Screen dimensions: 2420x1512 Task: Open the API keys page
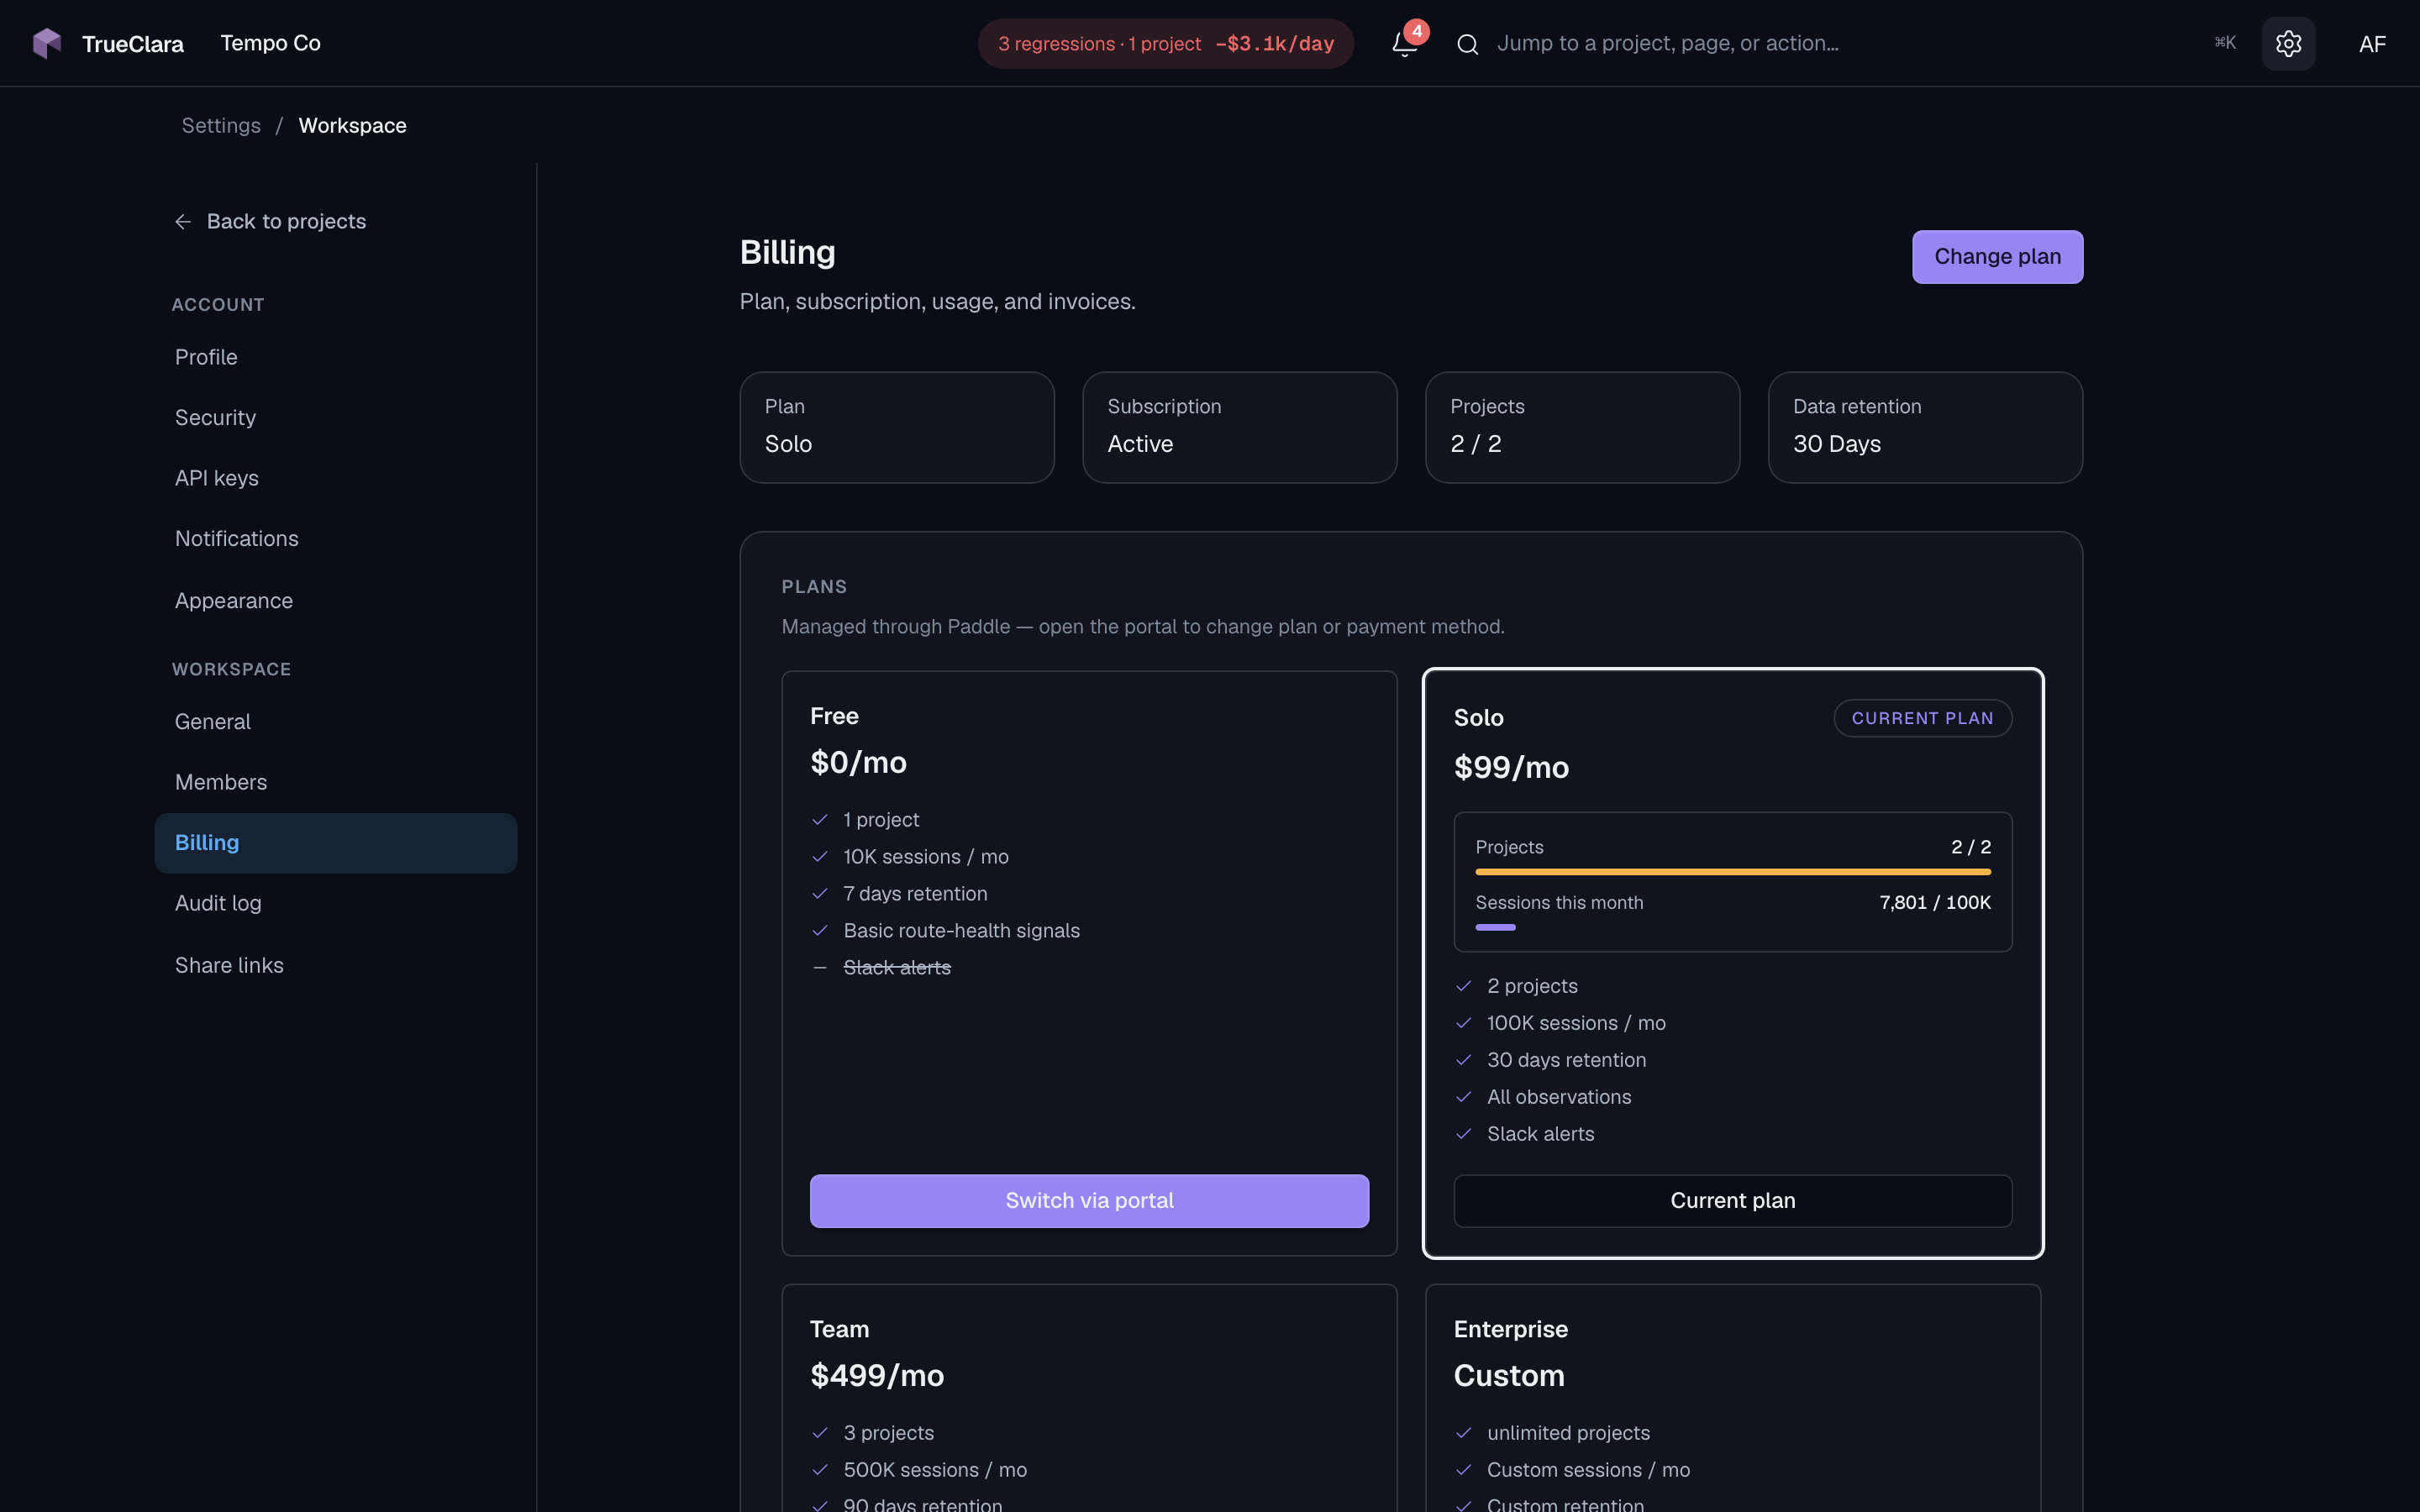tap(335, 478)
